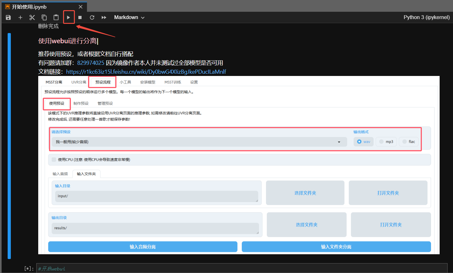The width and height of the screenshot is (453, 273).
Task: Open the group number link 829974025
Action: tap(91, 63)
